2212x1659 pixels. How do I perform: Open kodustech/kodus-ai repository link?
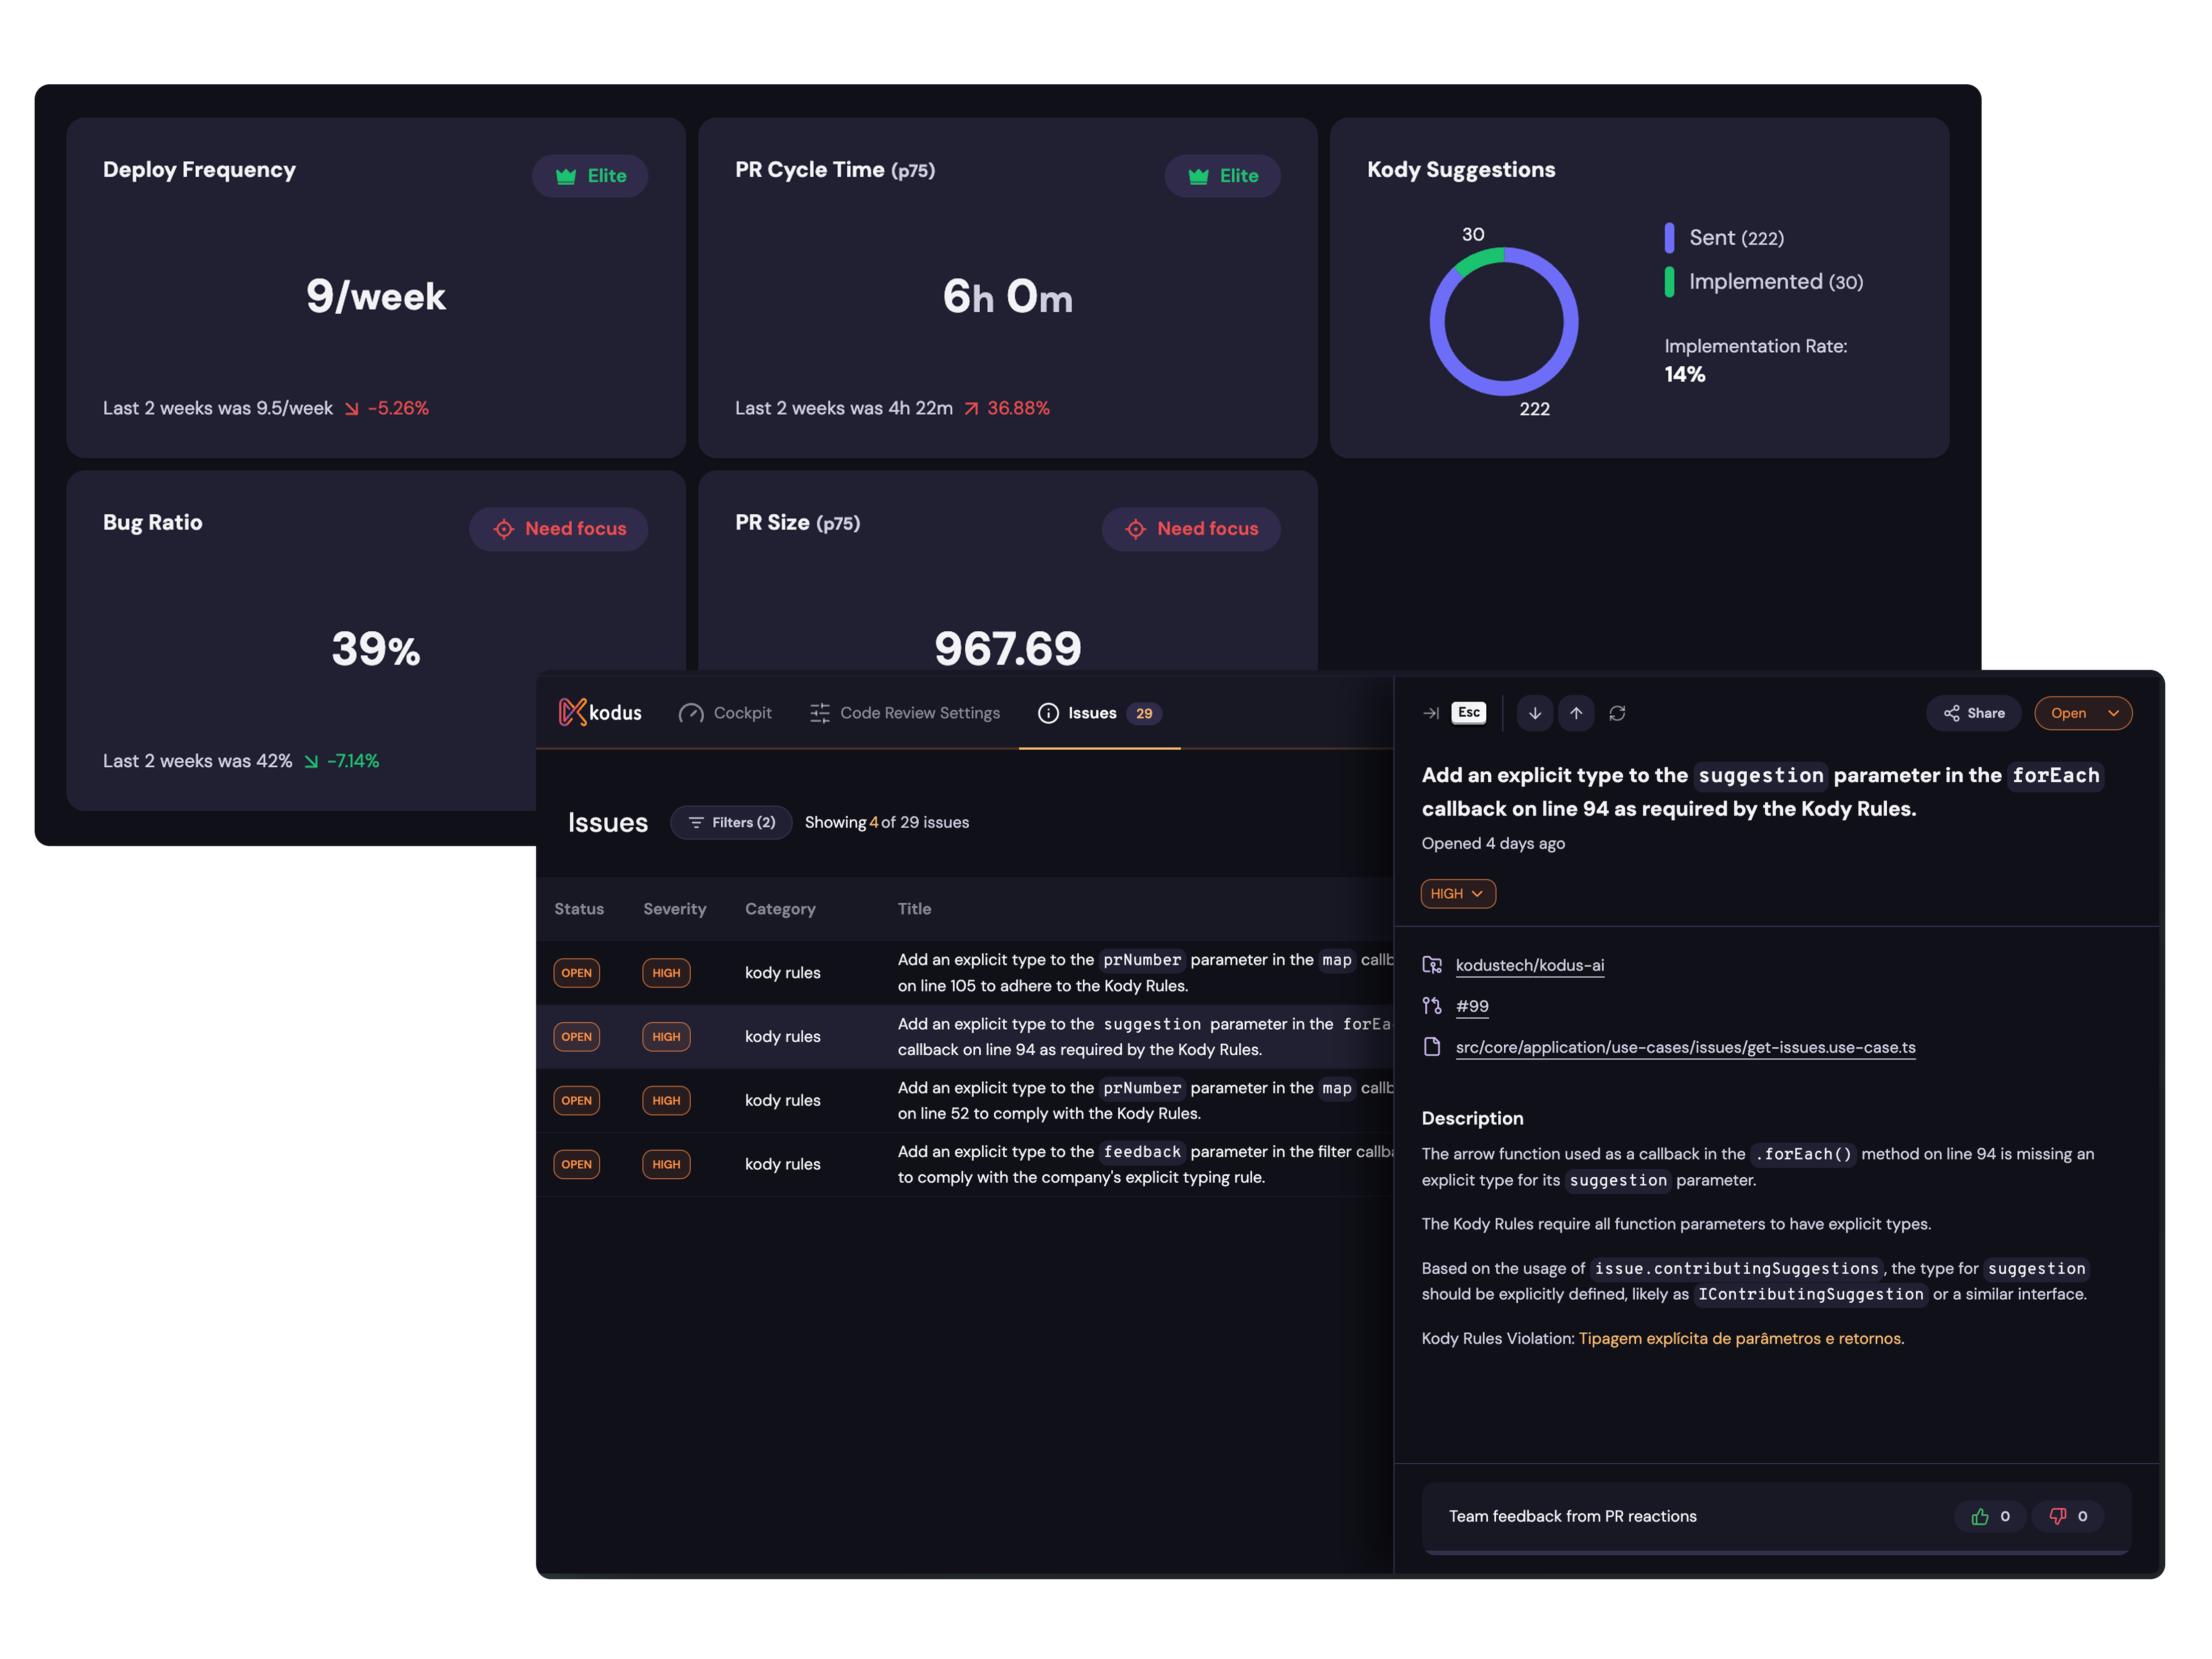tap(1529, 965)
